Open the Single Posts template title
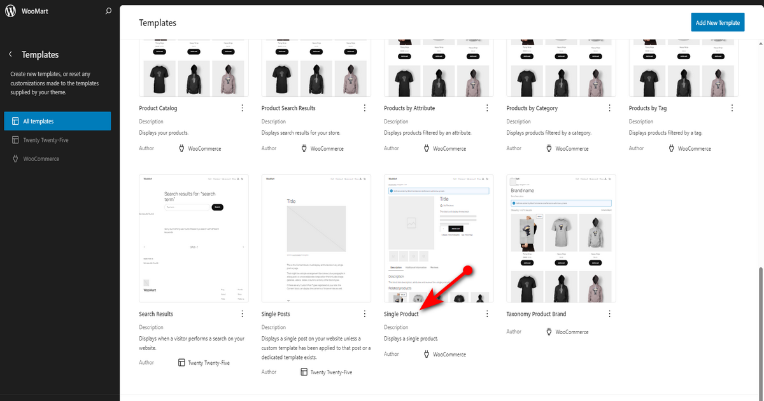 [276, 314]
